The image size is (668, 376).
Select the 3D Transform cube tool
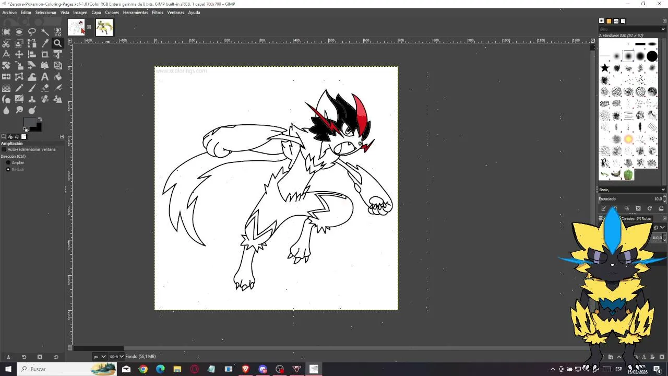[x=58, y=66]
